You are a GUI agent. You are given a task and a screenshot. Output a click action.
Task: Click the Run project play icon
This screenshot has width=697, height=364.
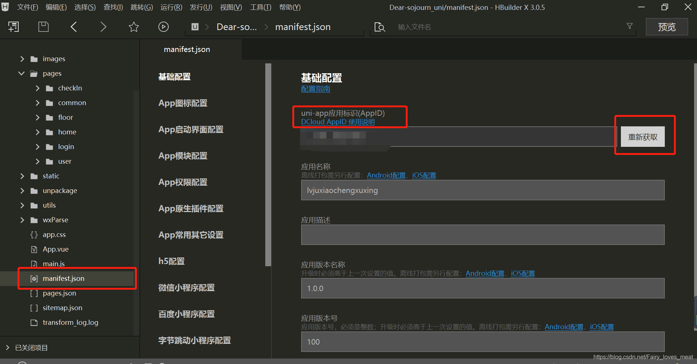[x=164, y=26]
